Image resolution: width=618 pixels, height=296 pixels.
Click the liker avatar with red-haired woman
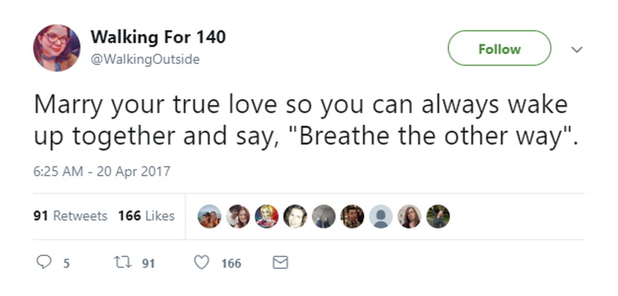[x=238, y=216]
